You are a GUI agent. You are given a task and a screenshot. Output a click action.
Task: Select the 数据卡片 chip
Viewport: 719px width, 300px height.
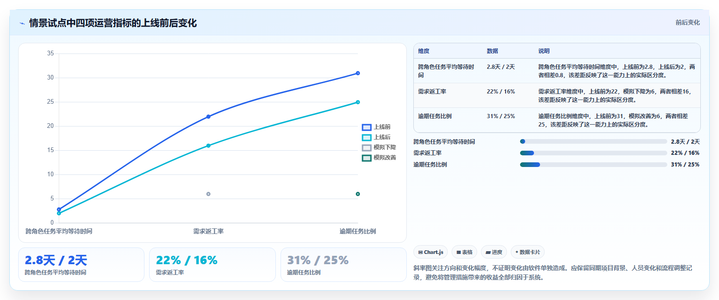tap(527, 252)
